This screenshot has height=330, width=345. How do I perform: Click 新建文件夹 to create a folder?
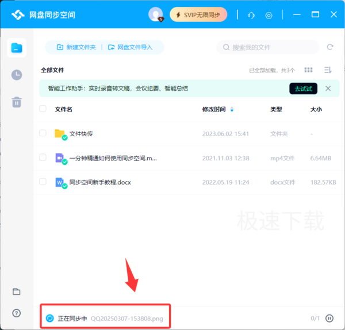[x=76, y=47]
